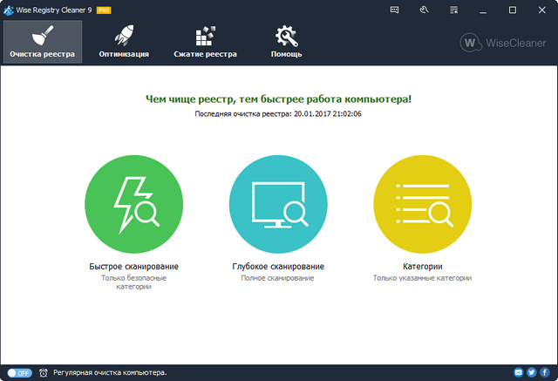The width and height of the screenshot is (558, 381).
Task: Open the Помощь tab
Action: coord(287,42)
